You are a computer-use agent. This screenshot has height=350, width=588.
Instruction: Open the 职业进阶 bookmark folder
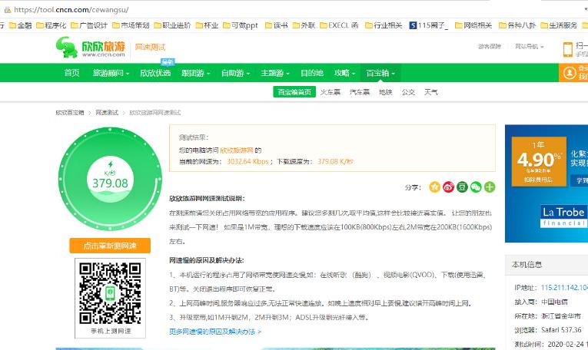coord(172,25)
